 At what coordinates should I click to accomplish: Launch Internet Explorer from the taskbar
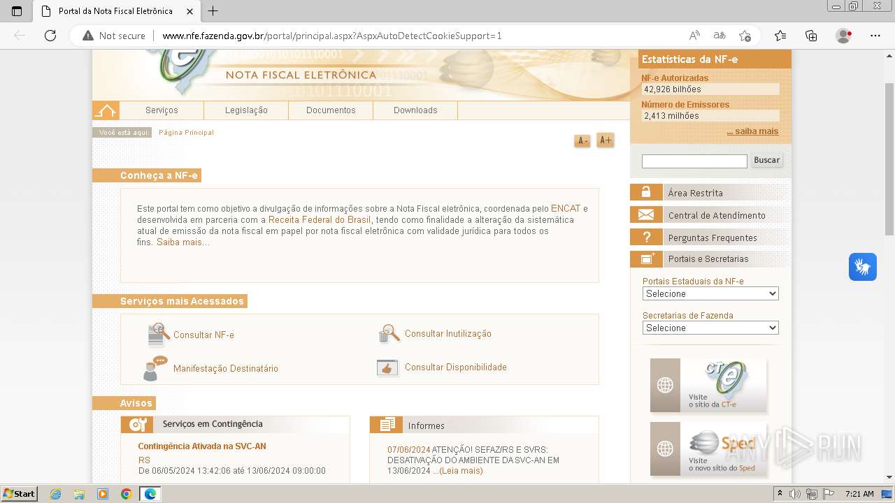coord(55,494)
